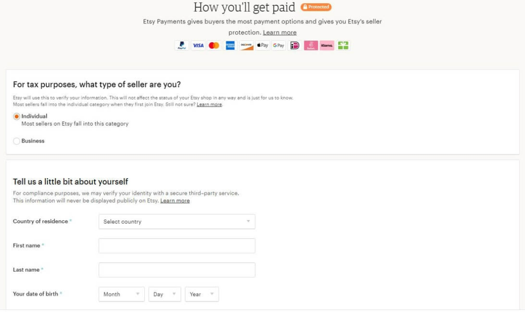Select the Individual seller type
The image size is (525, 312).
(x=16, y=116)
